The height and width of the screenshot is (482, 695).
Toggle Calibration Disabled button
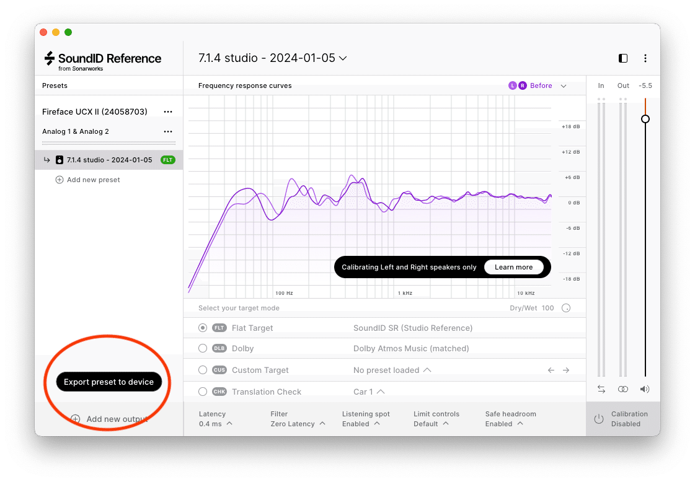pyautogui.click(x=623, y=419)
